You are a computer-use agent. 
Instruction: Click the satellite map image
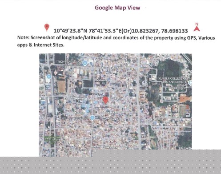116,105
